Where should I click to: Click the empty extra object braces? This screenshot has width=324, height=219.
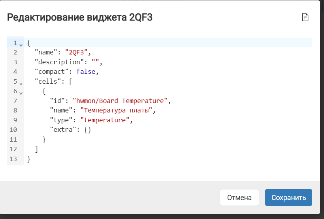click(x=88, y=130)
